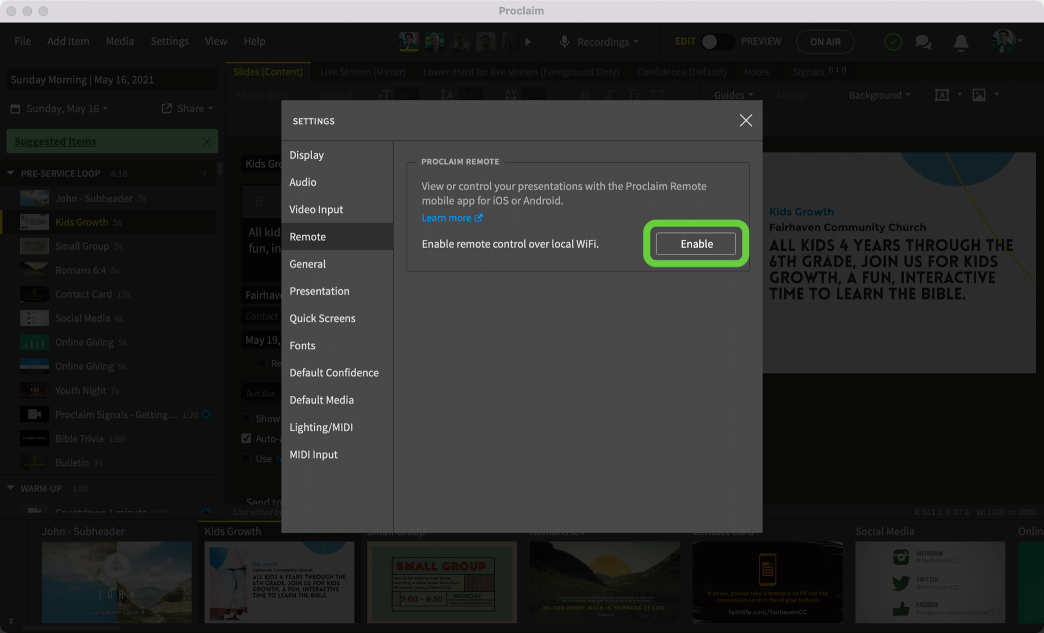Viewport: 1044px width, 633px height.
Task: Open Video Input settings
Action: 337,209
